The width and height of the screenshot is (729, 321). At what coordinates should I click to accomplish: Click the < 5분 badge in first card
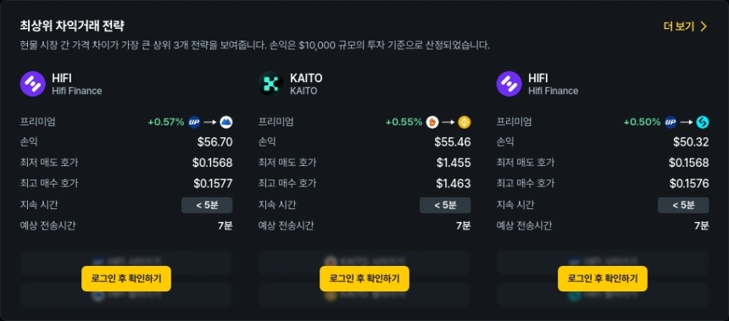pyautogui.click(x=207, y=205)
